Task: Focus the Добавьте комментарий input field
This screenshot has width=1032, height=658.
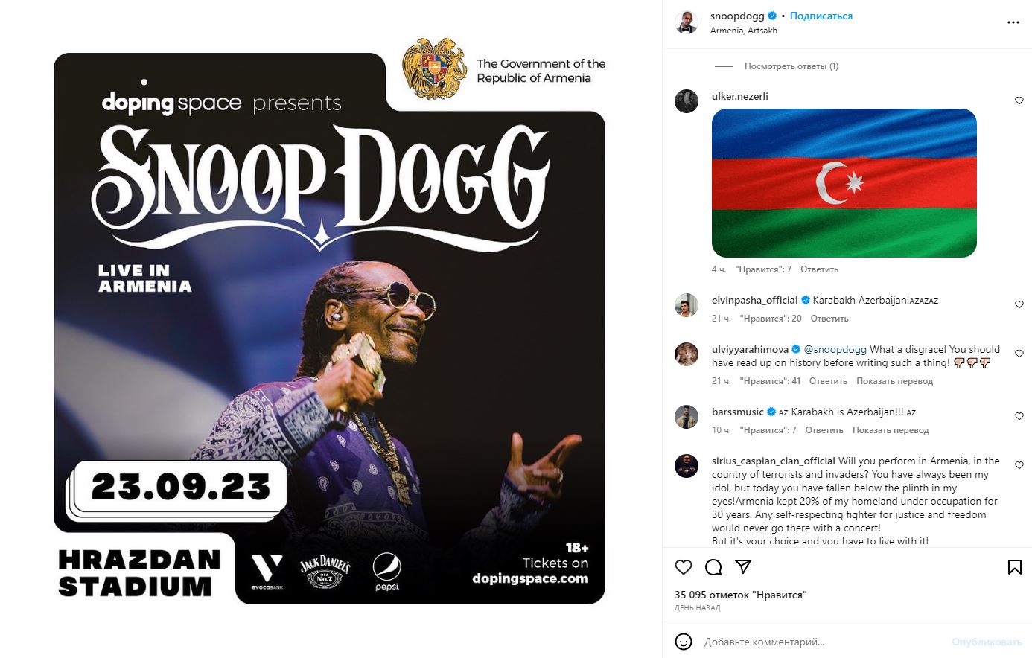Action: pyautogui.click(x=822, y=642)
